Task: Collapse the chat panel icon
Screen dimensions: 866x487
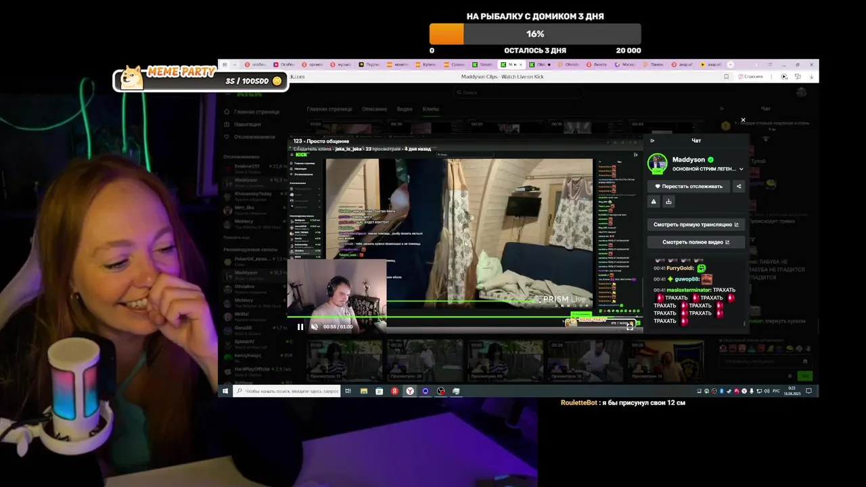Action: click(x=652, y=141)
